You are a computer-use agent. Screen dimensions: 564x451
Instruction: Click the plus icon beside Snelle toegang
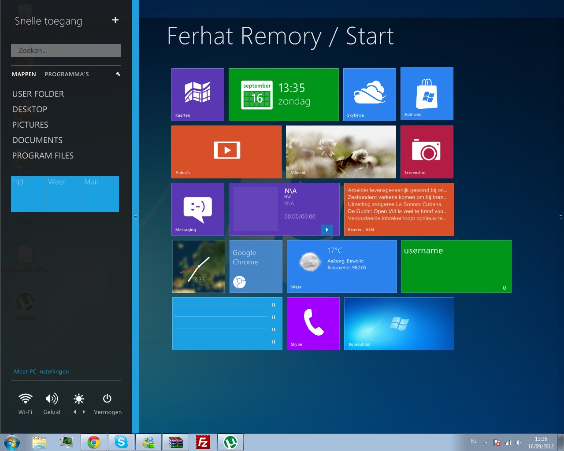pyautogui.click(x=115, y=20)
